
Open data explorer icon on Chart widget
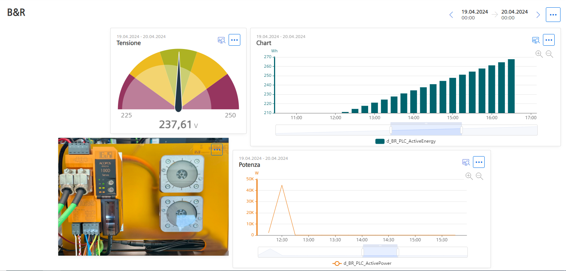tap(536, 40)
